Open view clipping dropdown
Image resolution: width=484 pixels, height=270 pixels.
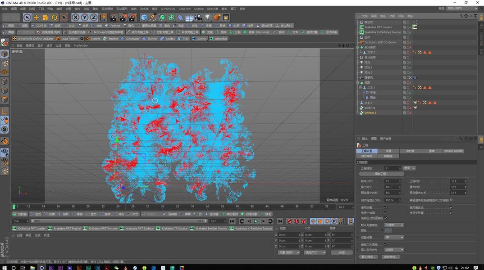click(394, 238)
